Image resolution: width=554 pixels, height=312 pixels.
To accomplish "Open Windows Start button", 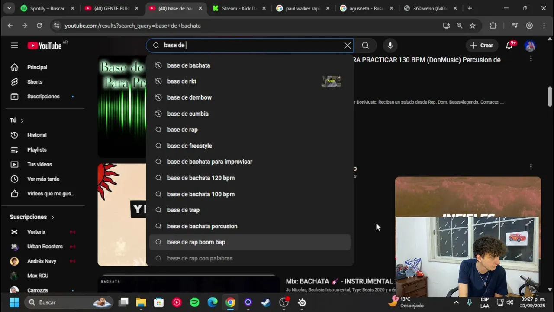I will pyautogui.click(x=14, y=302).
